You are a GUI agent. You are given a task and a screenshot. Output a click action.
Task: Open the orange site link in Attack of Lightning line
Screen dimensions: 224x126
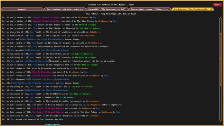[95, 32]
